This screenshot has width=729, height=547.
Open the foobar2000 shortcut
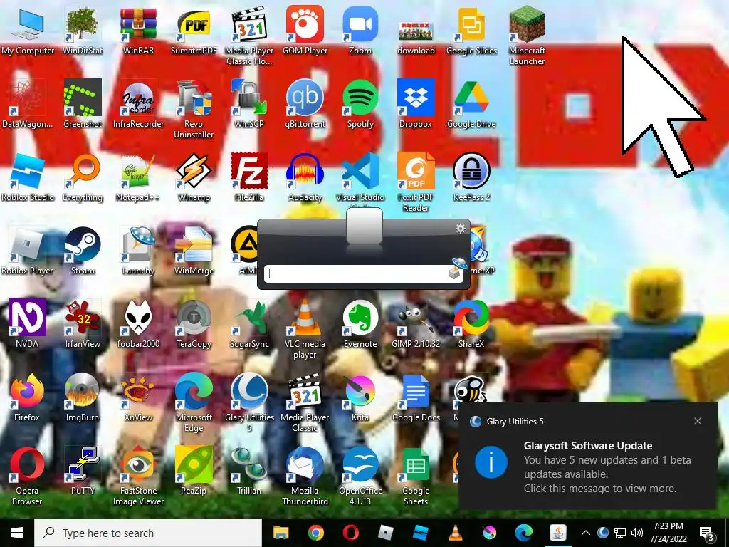138,324
